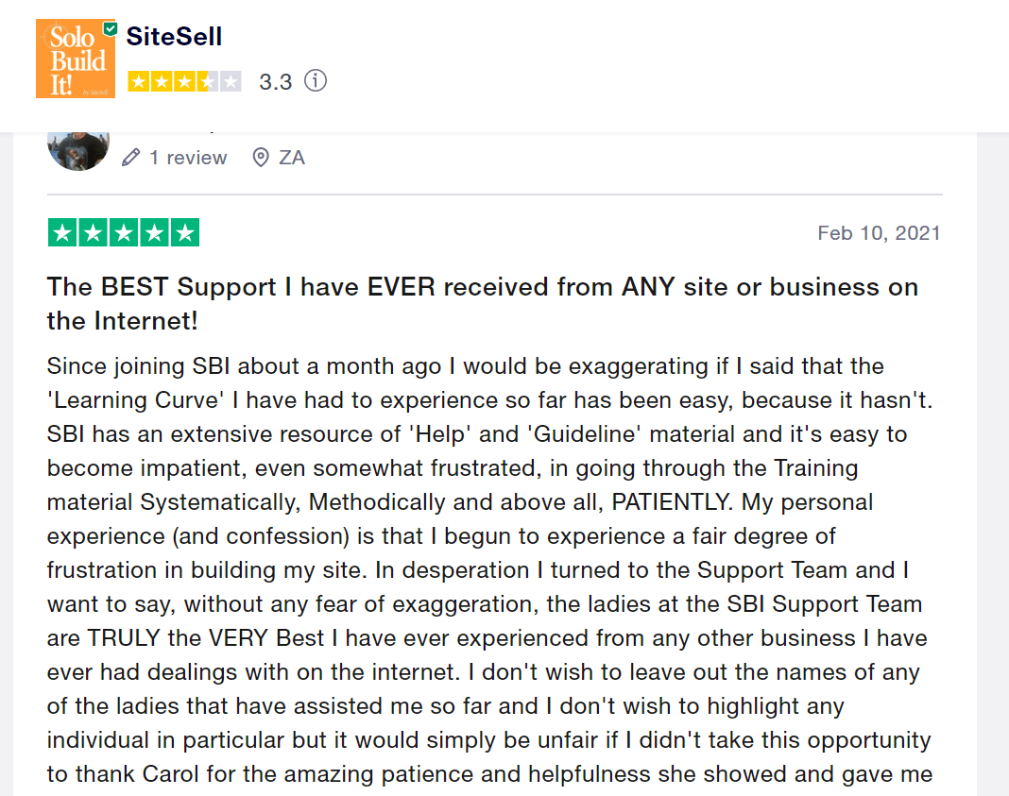Screen dimensions: 1009x796
Task: Click the half-filled fourth yellow star
Action: tap(207, 81)
